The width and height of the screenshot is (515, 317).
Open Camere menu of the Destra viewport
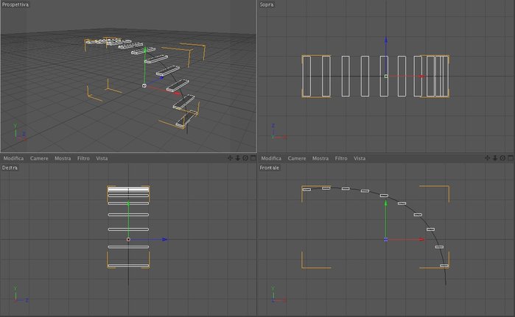[39, 158]
